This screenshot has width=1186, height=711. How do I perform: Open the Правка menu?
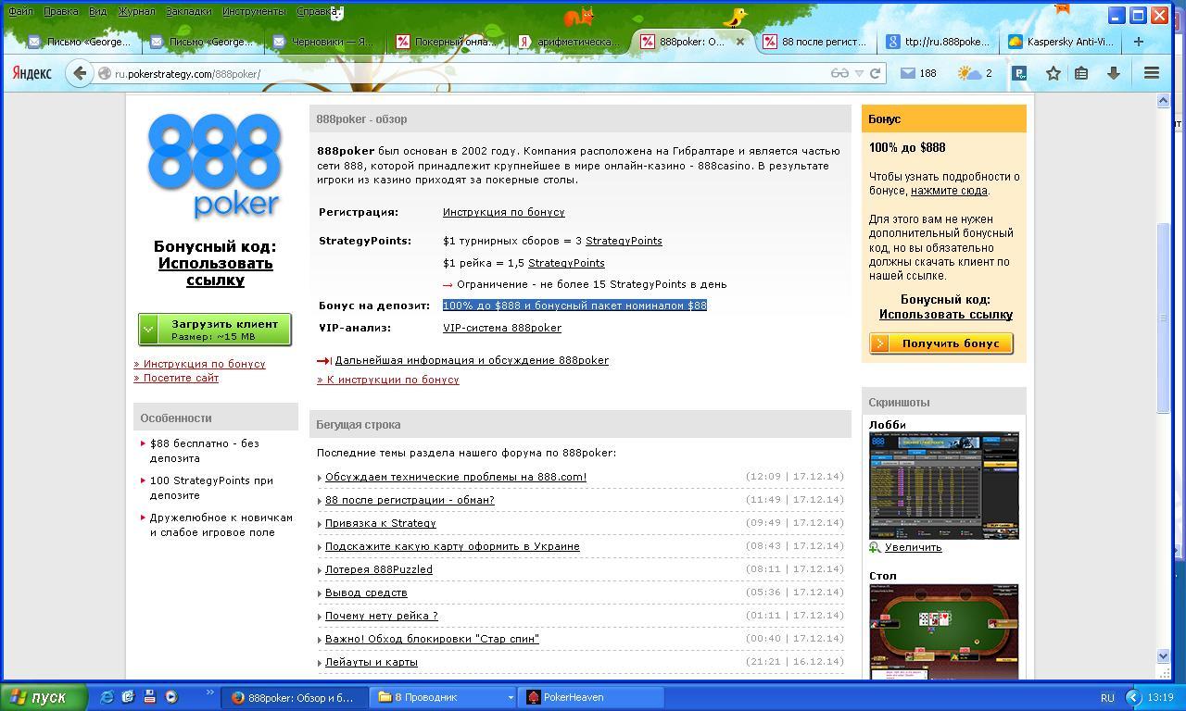(x=60, y=11)
